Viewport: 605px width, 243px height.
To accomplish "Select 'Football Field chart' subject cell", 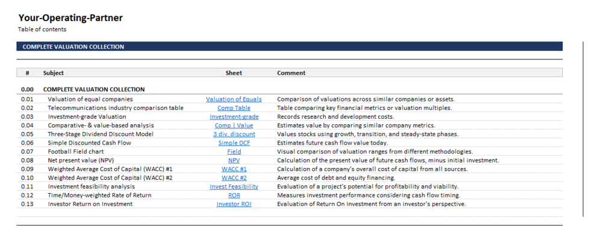I will pos(76,151).
